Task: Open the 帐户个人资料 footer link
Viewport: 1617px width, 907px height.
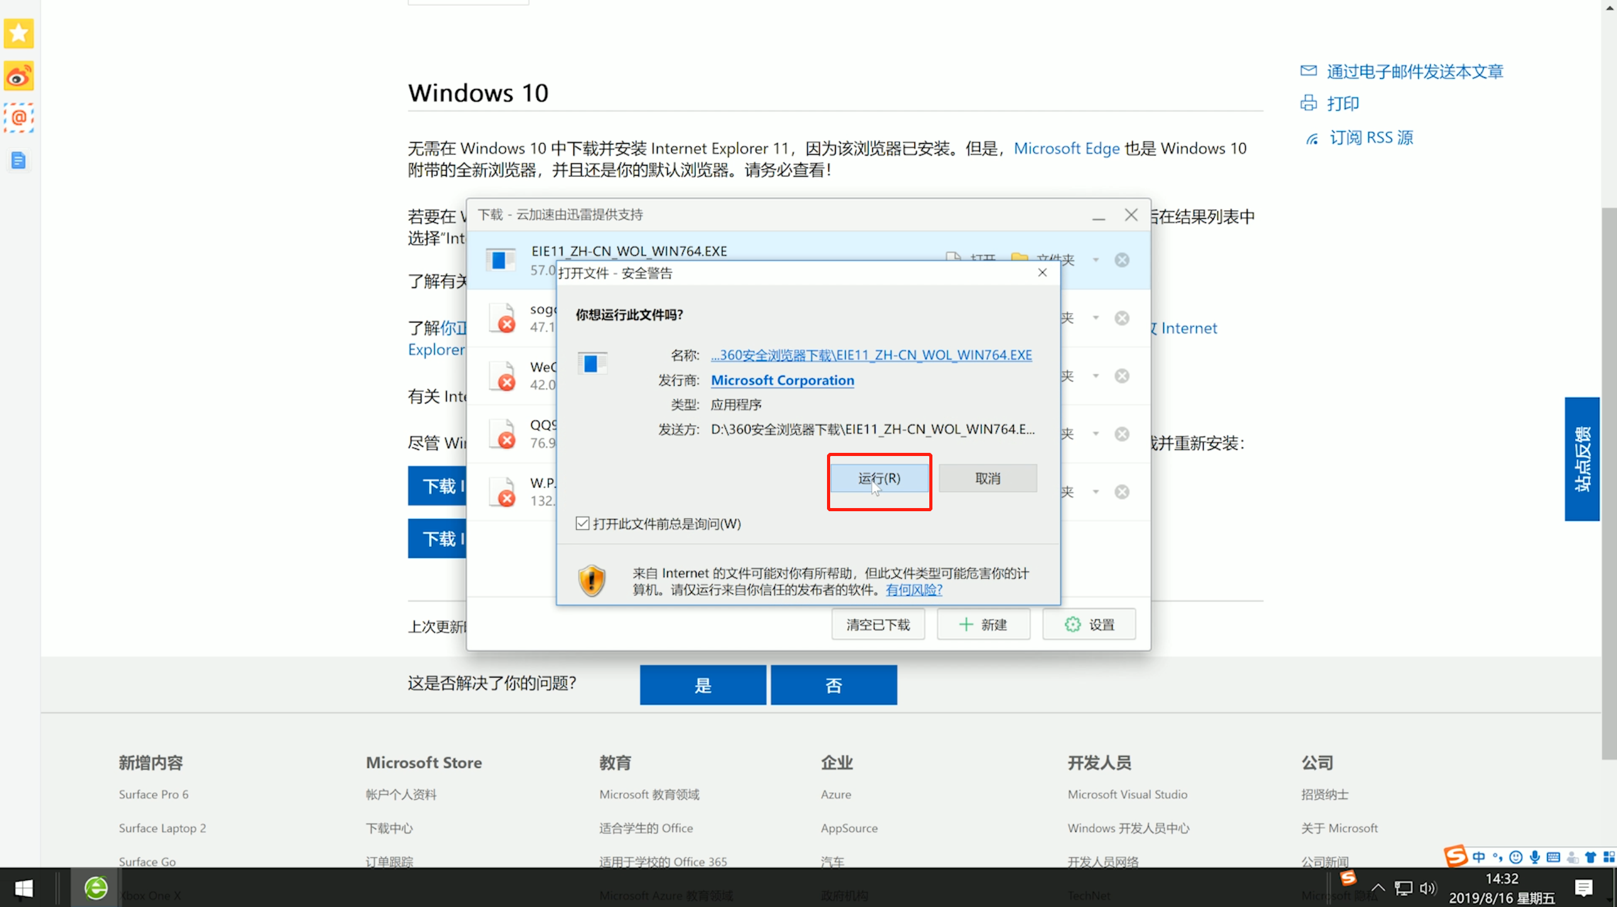Action: click(401, 794)
